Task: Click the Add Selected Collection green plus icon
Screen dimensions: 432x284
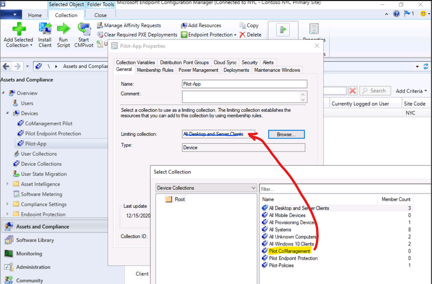Action: coord(19,29)
